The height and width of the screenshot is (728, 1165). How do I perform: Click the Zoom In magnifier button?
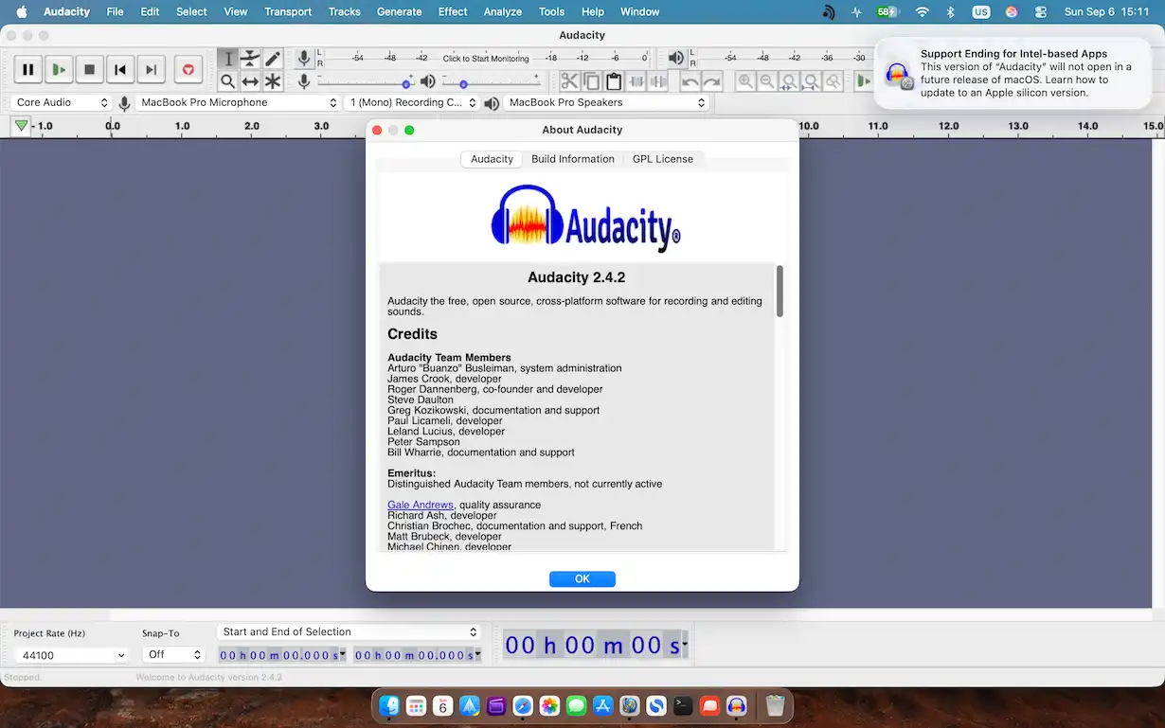(745, 81)
